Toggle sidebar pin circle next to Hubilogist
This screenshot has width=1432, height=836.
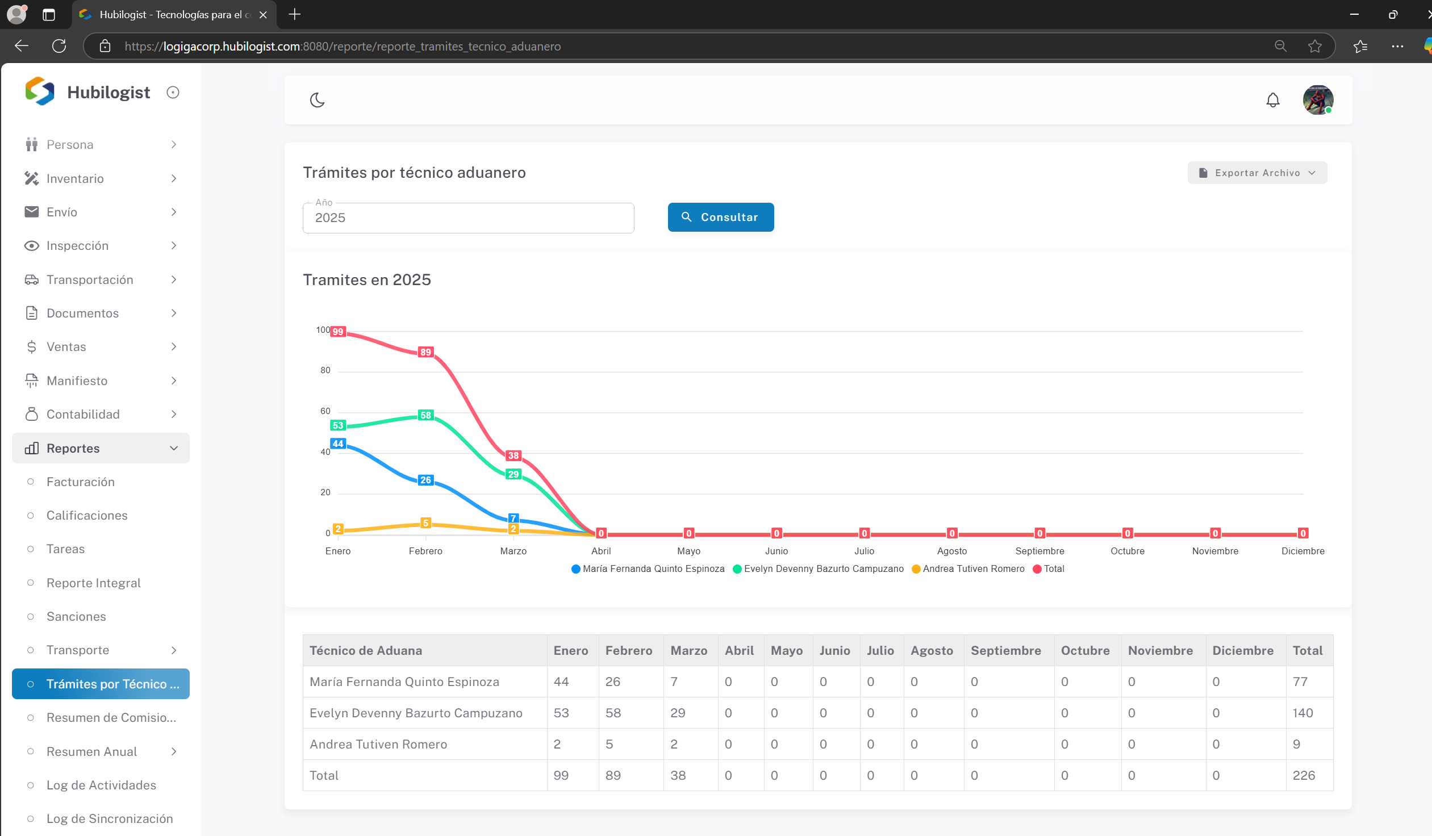point(173,92)
